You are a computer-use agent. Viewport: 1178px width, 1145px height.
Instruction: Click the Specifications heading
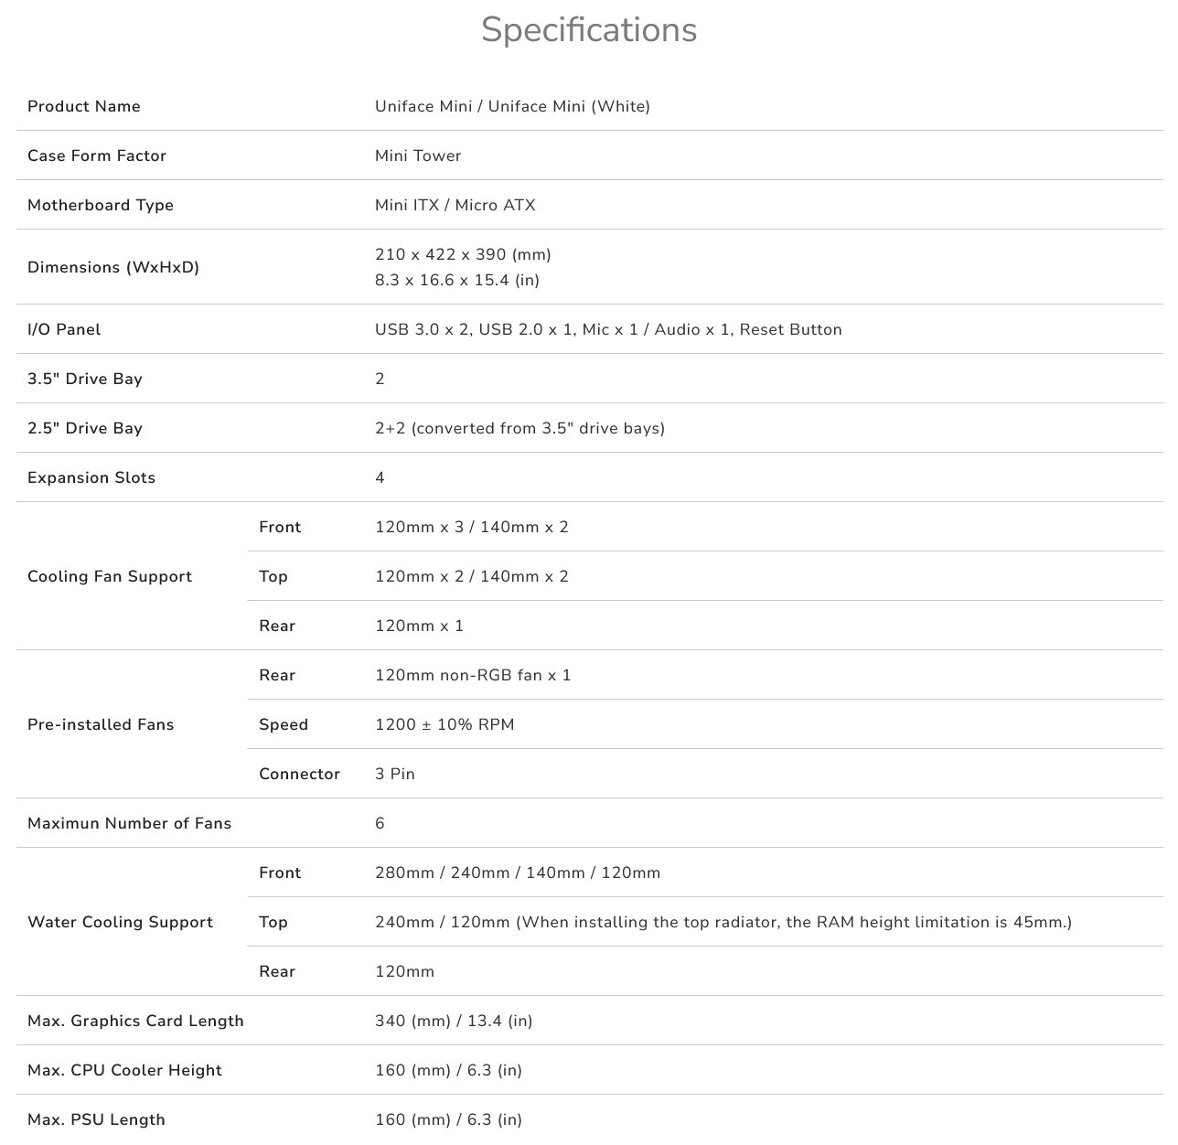coord(589,30)
